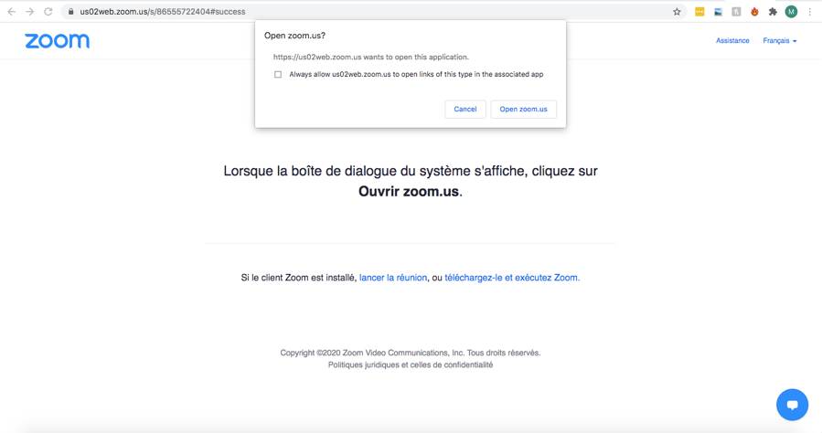Open the blue chat help bubble
Image resolution: width=822 pixels, height=433 pixels.
[x=792, y=405]
